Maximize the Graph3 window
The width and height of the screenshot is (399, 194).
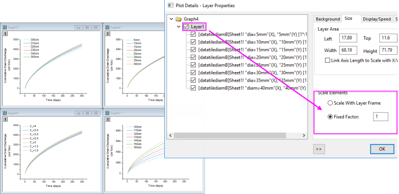(87, 27)
